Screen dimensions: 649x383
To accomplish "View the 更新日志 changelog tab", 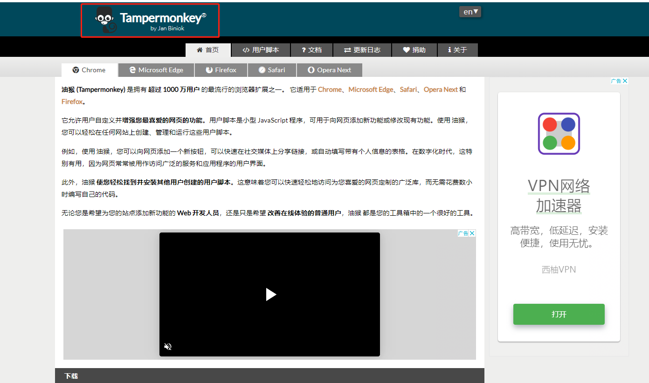I will tap(362, 50).
